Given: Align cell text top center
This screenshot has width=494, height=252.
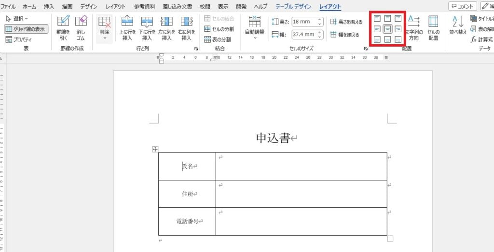Looking at the screenshot, I should point(388,19).
